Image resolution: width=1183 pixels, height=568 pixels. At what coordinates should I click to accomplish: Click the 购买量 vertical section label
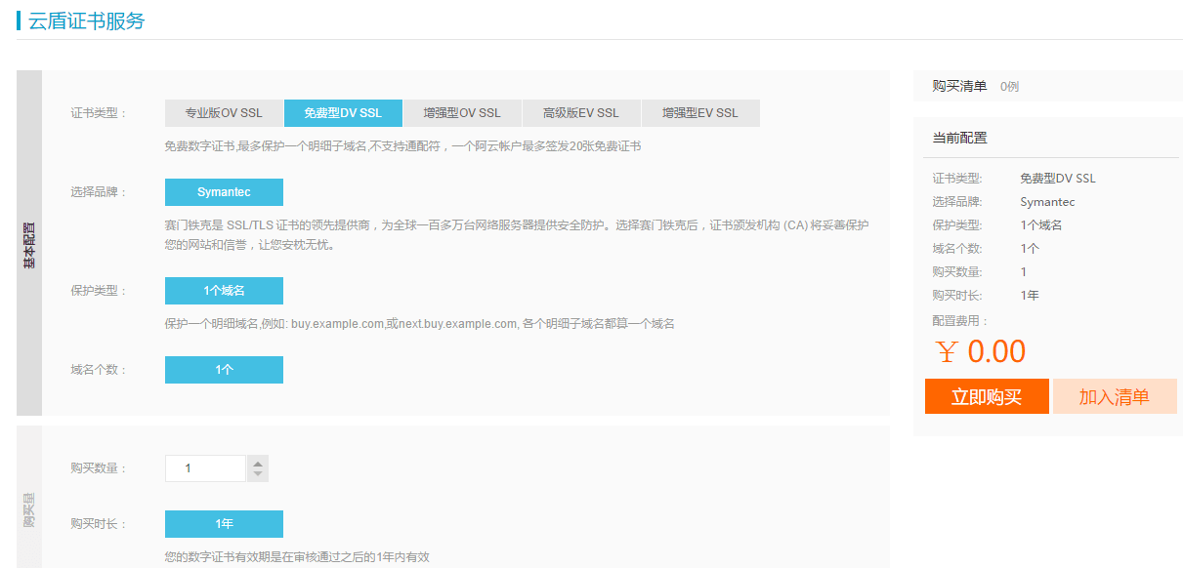29,509
